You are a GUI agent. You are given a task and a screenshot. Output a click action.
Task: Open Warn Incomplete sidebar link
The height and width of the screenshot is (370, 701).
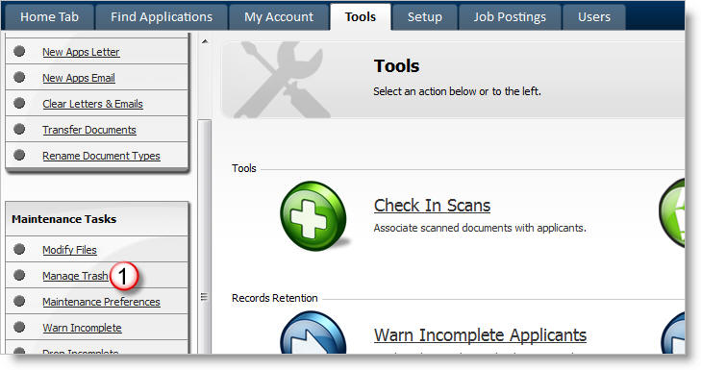pyautogui.click(x=83, y=328)
